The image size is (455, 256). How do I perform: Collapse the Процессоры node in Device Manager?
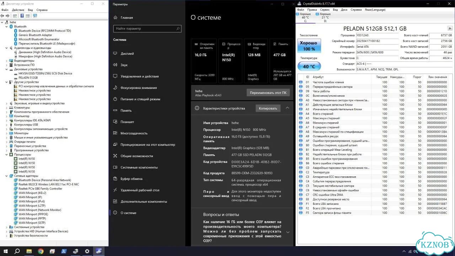point(7,155)
